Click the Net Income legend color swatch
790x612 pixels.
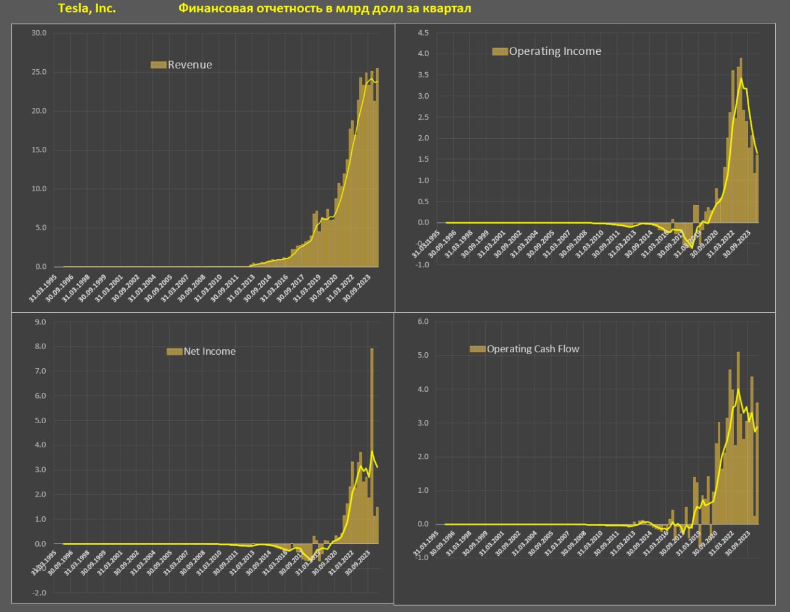point(175,352)
